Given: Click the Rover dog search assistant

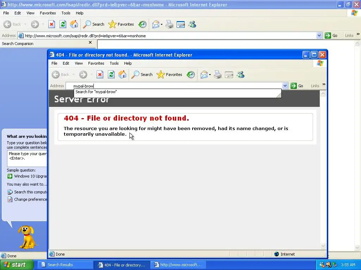Looking at the screenshot, I should point(27,237).
